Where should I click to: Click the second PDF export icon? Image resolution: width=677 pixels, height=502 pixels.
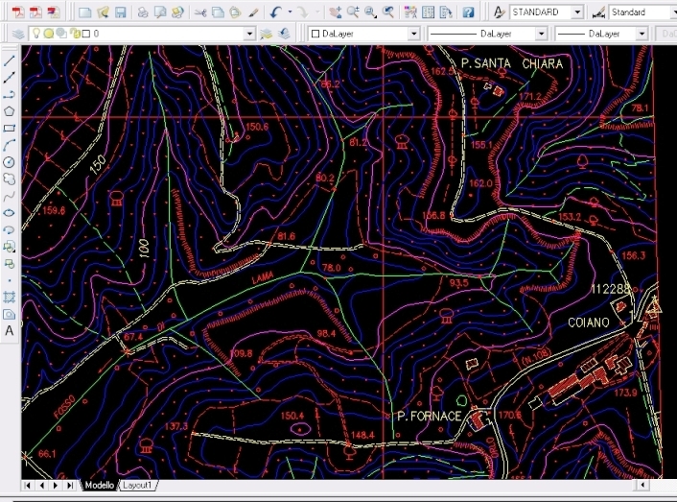click(35, 12)
